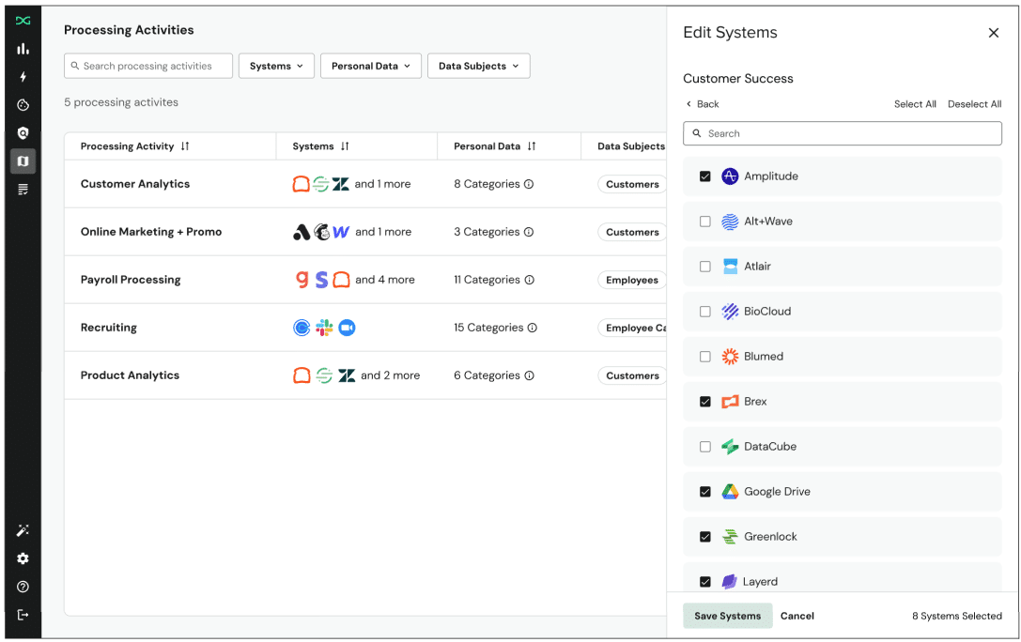Uncheck the Google Drive checkbox
Screen dimensions: 1021x642
705,492
